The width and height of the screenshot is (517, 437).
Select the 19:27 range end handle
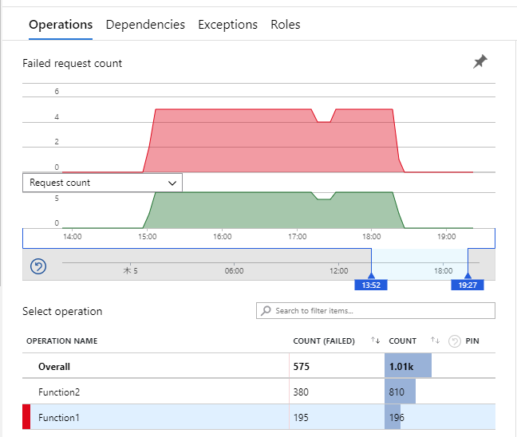468,285
